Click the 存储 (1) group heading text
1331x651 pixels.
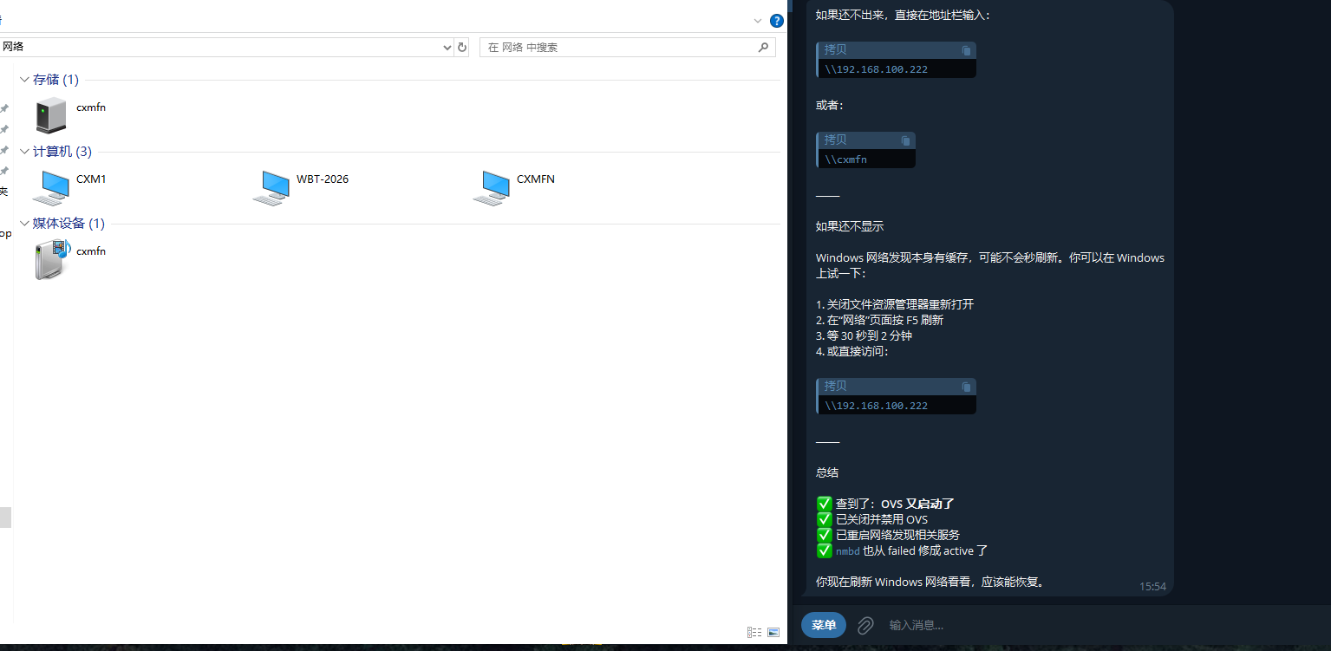pos(55,80)
